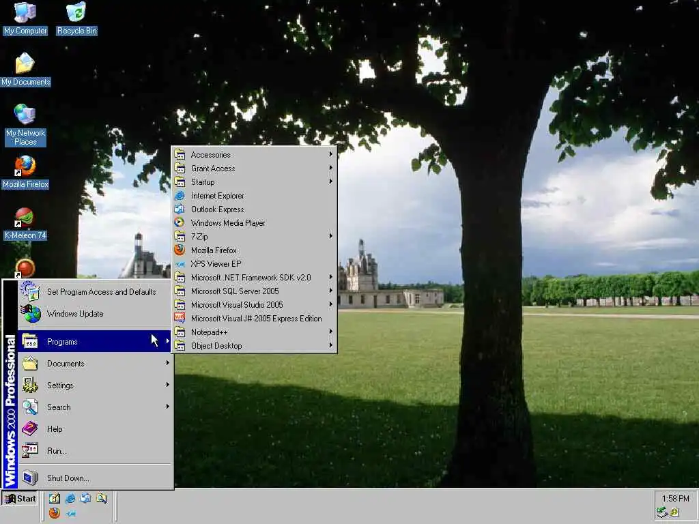Viewport: 699px width, 524px height.
Task: Launch XPS Viewer from the Quick Launch bar
Action: click(x=70, y=514)
